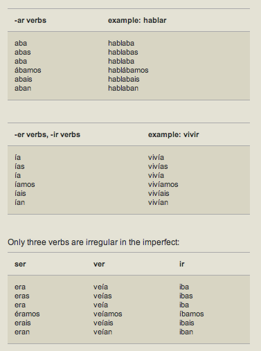The height and width of the screenshot is (351, 261).
Task: Click the '-er verbs, -ir verbs' header
Action: pyautogui.click(x=47, y=134)
